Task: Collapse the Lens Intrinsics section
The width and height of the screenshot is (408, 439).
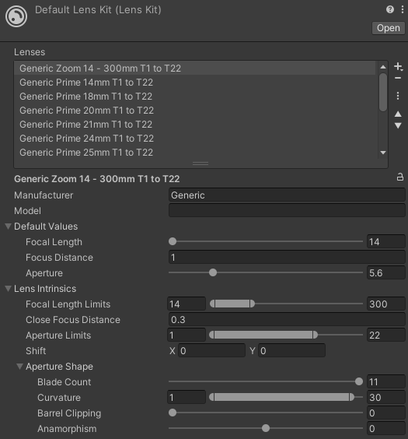Action: 9,289
